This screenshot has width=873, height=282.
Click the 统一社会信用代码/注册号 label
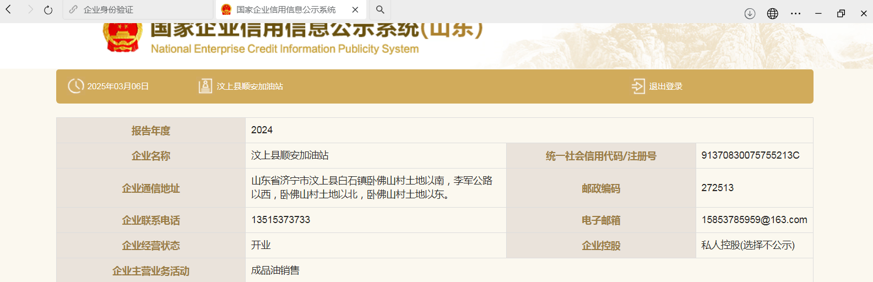(601, 156)
